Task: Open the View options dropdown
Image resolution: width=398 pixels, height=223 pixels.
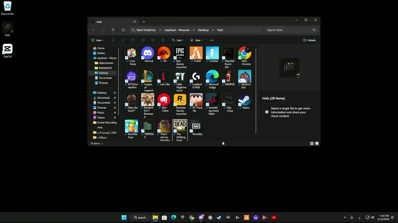Action: click(197, 40)
